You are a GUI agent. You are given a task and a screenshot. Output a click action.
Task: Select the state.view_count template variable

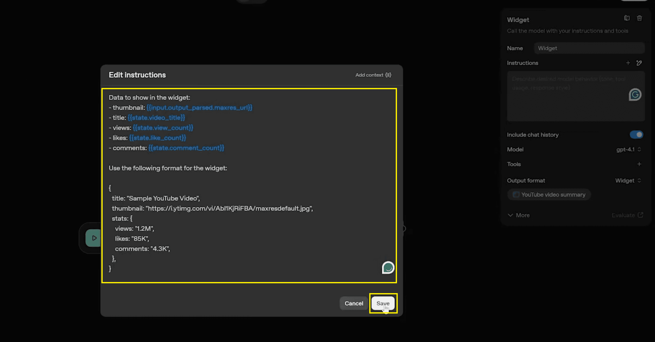pos(163,128)
